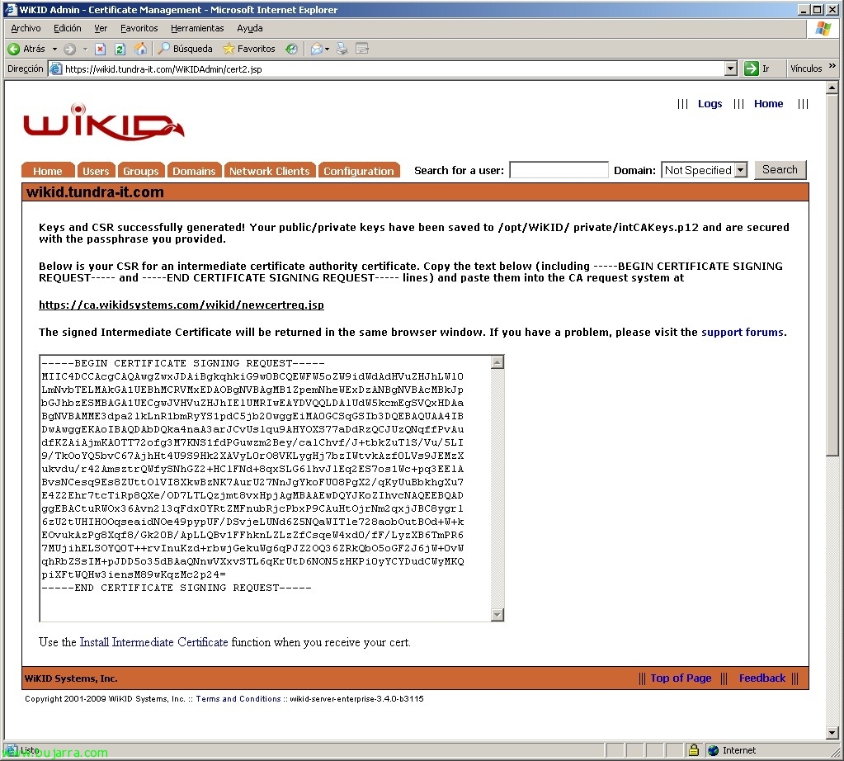This screenshot has height=761, width=844.
Task: Click the BEGIN CERTIFICATE SIGNING REQUEST line
Action: (x=183, y=363)
